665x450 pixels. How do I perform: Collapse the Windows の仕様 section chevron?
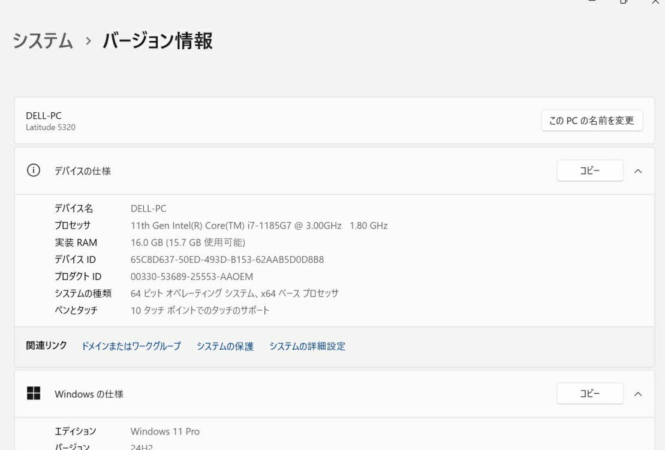[x=638, y=394]
